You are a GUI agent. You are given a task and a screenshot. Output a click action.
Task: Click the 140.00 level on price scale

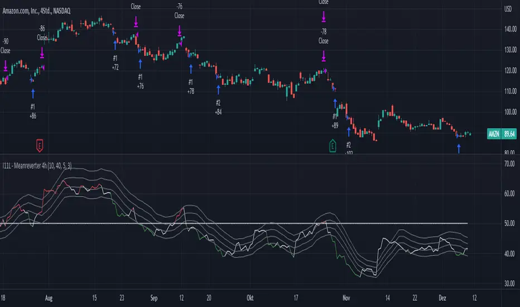pos(508,29)
